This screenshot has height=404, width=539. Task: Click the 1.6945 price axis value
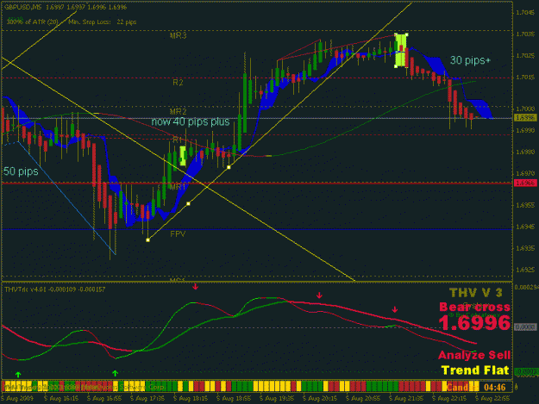click(525, 227)
